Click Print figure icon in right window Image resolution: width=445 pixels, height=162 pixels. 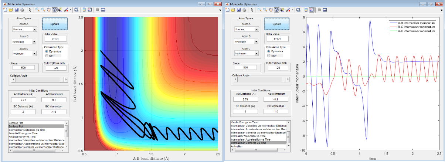244,10
